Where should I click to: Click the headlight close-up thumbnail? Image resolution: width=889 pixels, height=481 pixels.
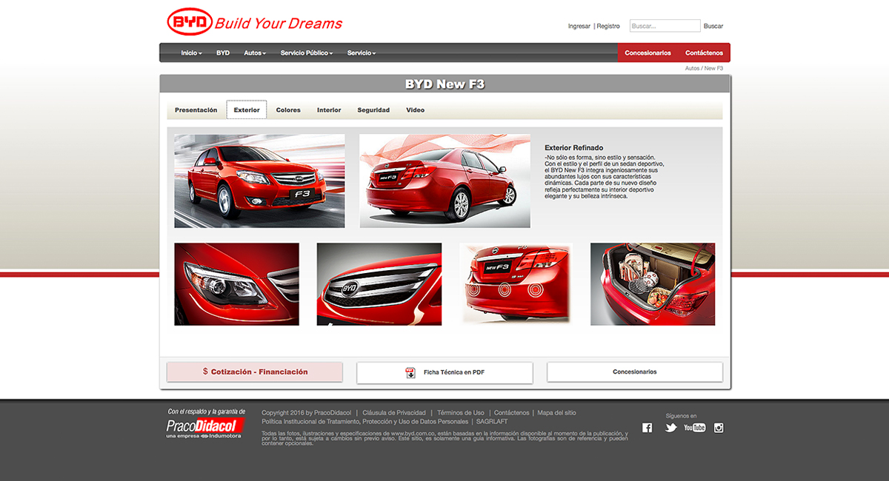tap(236, 282)
